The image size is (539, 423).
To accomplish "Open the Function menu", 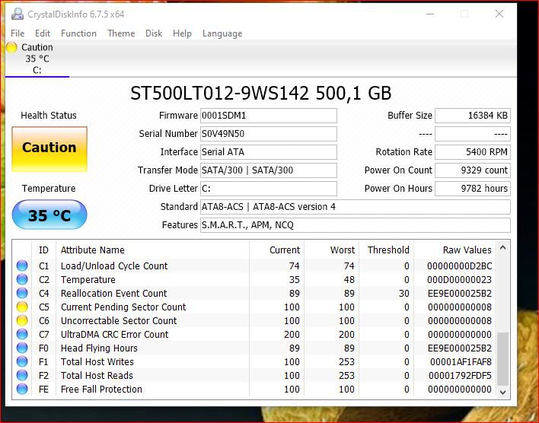I will tap(78, 33).
